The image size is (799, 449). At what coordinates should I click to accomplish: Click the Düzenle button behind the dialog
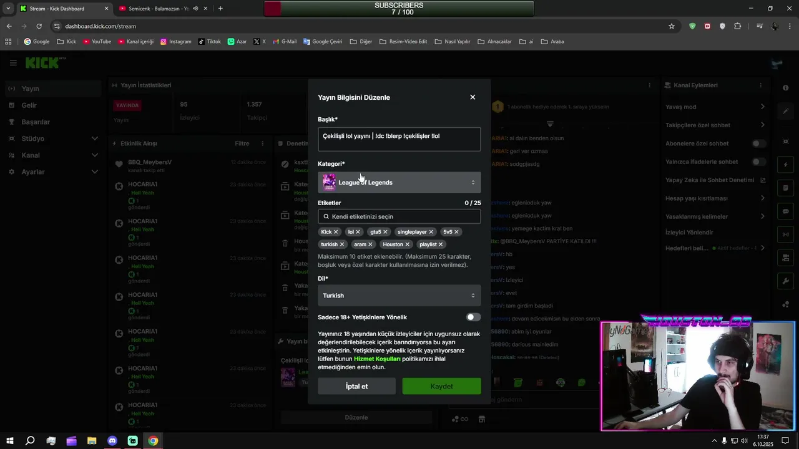356,417
